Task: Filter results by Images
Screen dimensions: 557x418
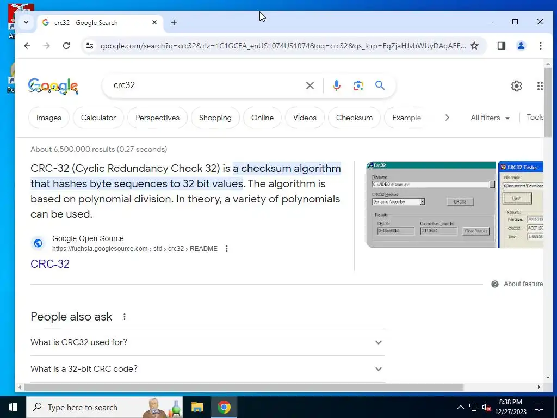Action: point(48,118)
